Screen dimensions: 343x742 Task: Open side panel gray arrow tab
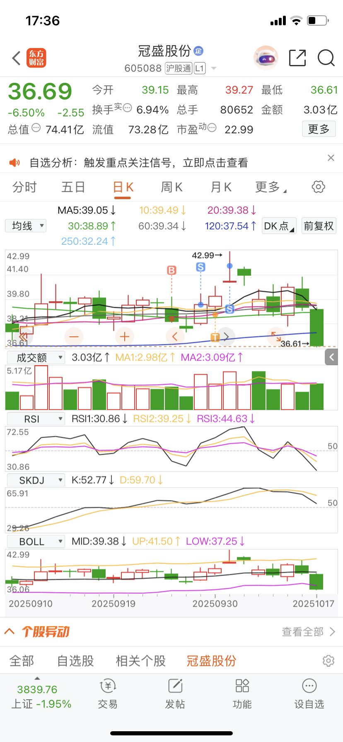(x=331, y=357)
